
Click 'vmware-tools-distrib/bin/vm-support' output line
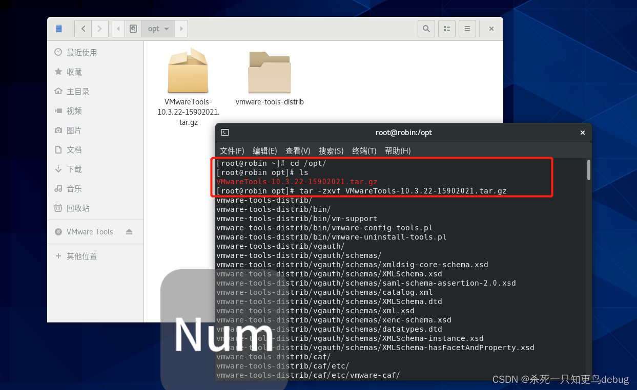coord(297,219)
